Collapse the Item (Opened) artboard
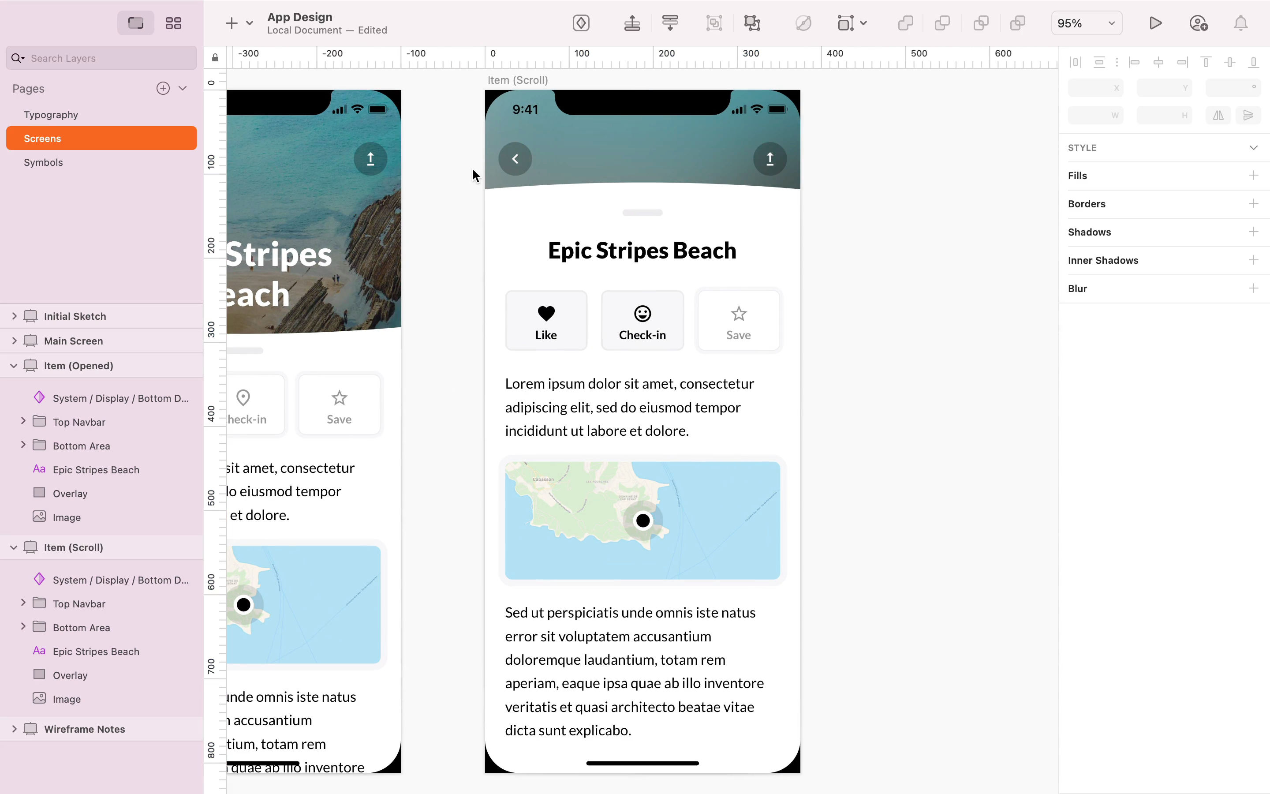 14,366
